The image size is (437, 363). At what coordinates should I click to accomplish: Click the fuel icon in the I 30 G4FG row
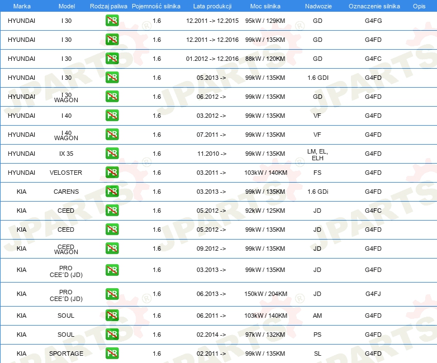click(x=112, y=21)
